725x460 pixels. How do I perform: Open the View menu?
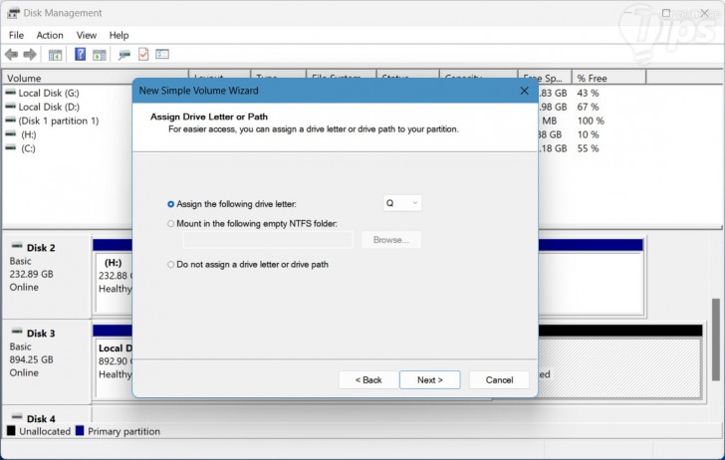tap(87, 35)
